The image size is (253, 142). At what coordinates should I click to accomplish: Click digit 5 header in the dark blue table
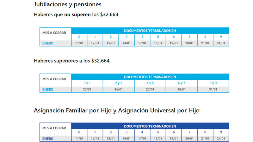pyautogui.click(x=158, y=132)
